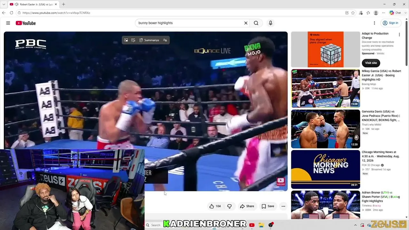Image resolution: width=409 pixels, height=230 pixels.
Task: Click Summarize on the video overlay
Action: click(149, 40)
